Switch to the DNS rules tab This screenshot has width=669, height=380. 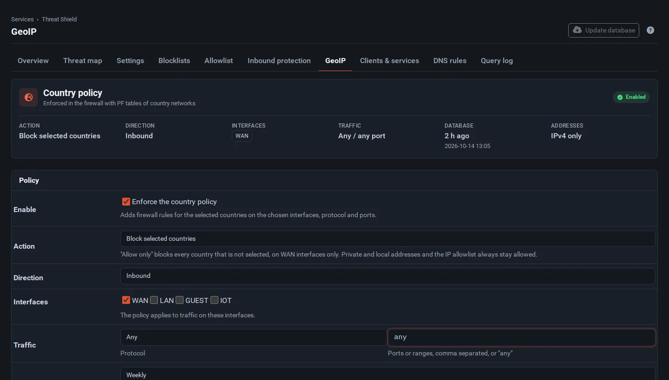tap(450, 61)
